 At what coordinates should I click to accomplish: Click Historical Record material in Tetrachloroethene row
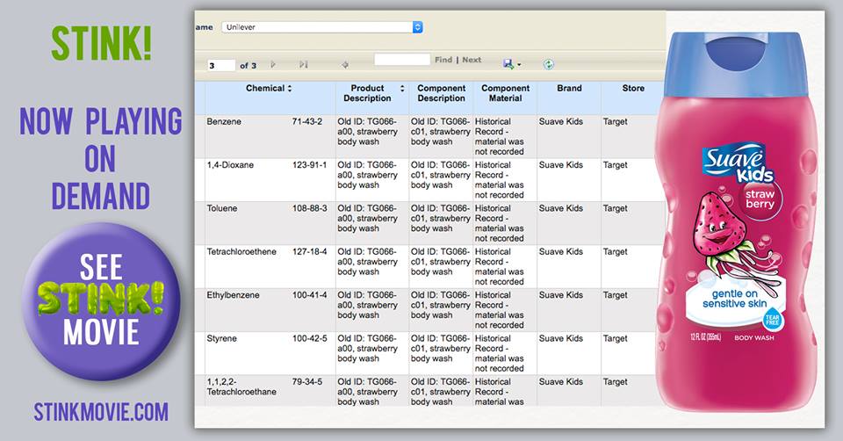point(499,267)
